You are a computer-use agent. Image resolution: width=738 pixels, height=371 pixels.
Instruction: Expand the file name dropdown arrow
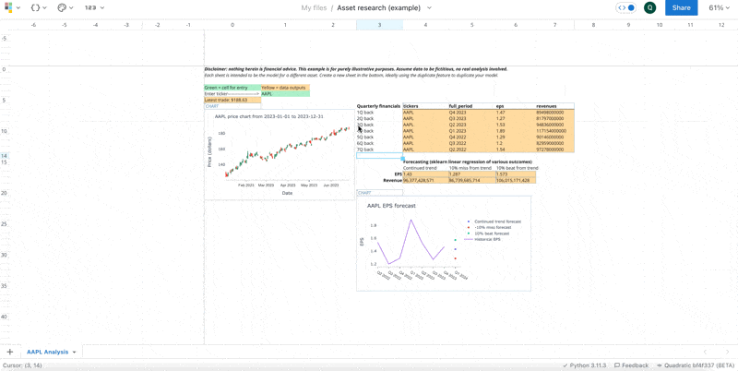point(429,7)
